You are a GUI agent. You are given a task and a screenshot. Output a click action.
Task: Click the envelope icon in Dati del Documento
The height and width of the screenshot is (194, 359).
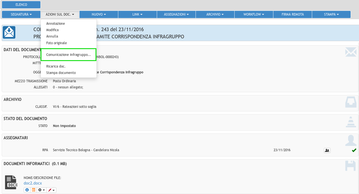[x=351, y=52]
